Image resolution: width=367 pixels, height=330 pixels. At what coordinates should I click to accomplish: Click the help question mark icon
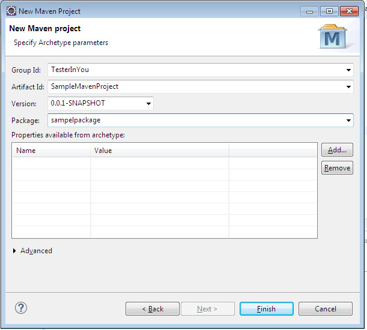(21, 308)
